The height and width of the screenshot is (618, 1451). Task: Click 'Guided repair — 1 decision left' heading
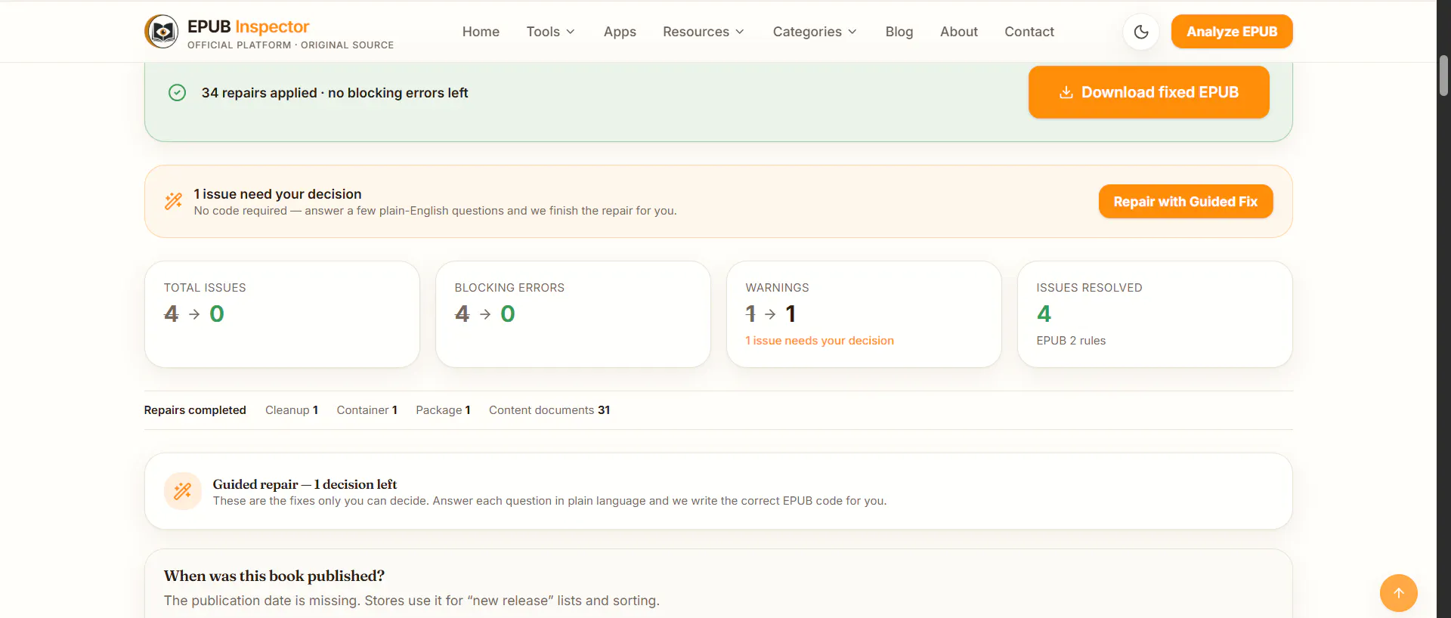[x=305, y=484]
